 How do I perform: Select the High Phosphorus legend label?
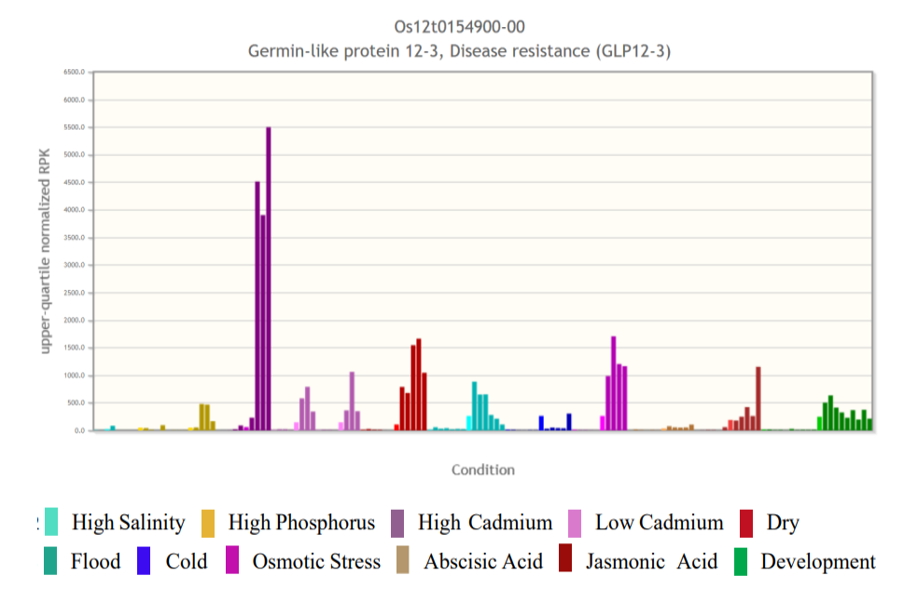tap(301, 523)
